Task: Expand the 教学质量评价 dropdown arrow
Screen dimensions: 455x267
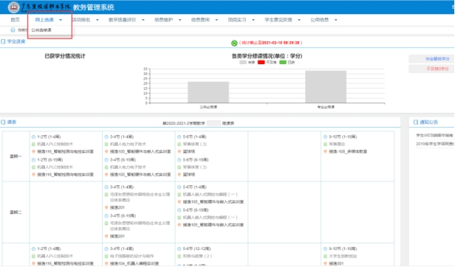Action: click(143, 20)
